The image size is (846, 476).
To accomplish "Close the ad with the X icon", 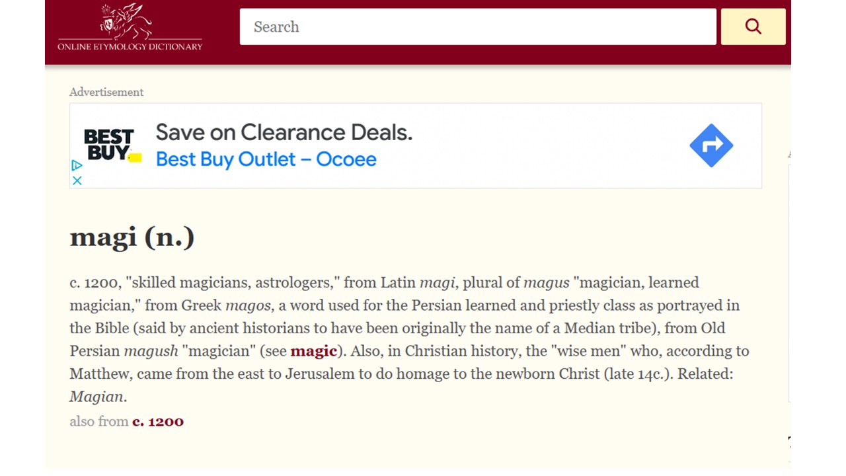I will tap(77, 180).
